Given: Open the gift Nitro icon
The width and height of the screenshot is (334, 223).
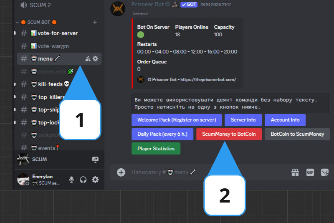Looking at the screenshot, I should (295, 172).
